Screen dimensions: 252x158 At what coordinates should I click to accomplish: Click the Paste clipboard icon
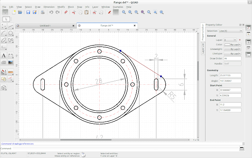click(86, 12)
